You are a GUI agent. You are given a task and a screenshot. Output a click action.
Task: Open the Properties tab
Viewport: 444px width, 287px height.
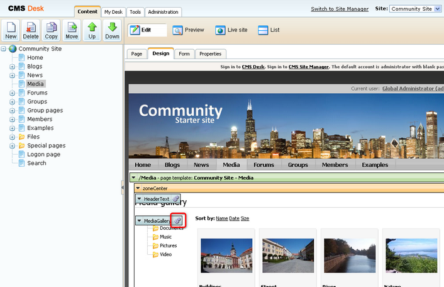coord(211,54)
